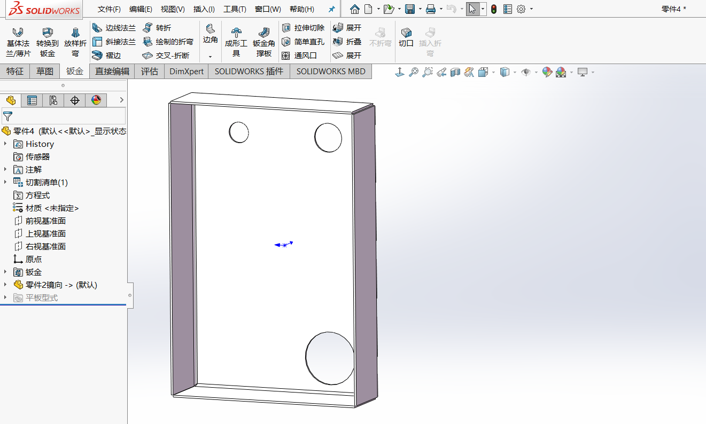Click the Previous View icon
The width and height of the screenshot is (706, 424).
(441, 72)
